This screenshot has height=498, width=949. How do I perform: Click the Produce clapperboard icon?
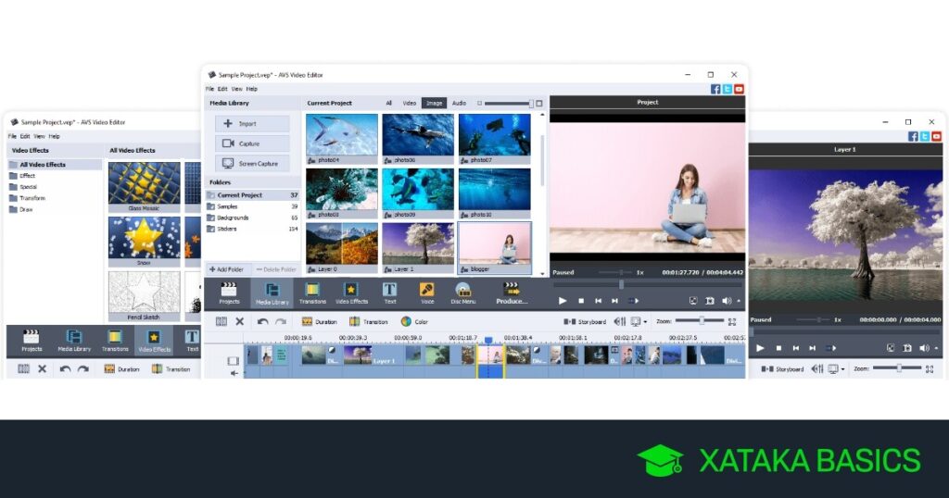[x=512, y=293]
